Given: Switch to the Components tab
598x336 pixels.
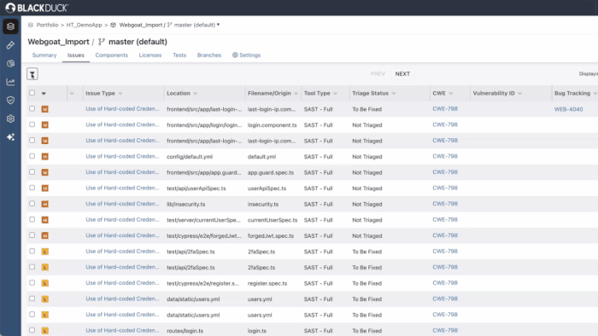Looking at the screenshot, I should click(x=112, y=55).
